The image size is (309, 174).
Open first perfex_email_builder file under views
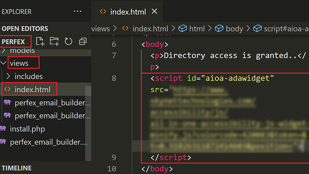(52, 103)
